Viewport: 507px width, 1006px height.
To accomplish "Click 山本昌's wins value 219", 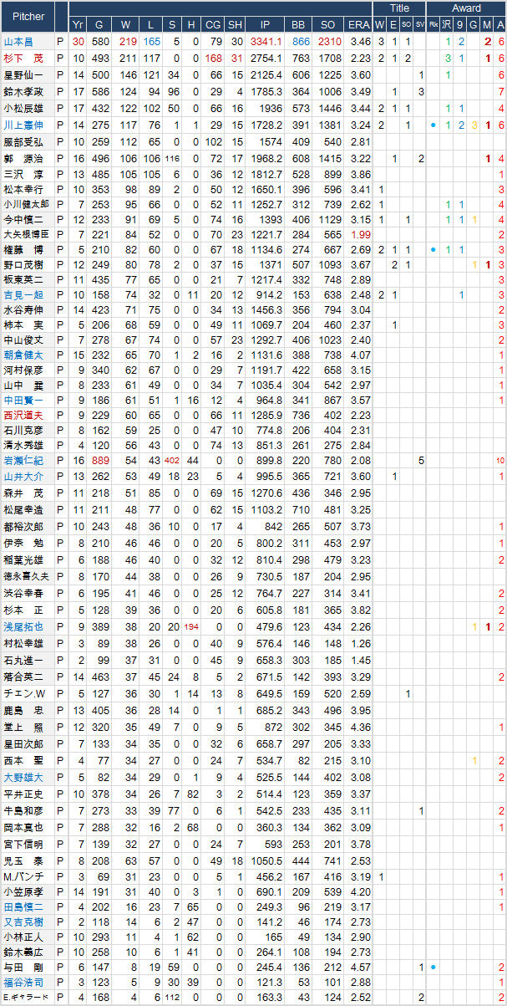I will point(128,41).
